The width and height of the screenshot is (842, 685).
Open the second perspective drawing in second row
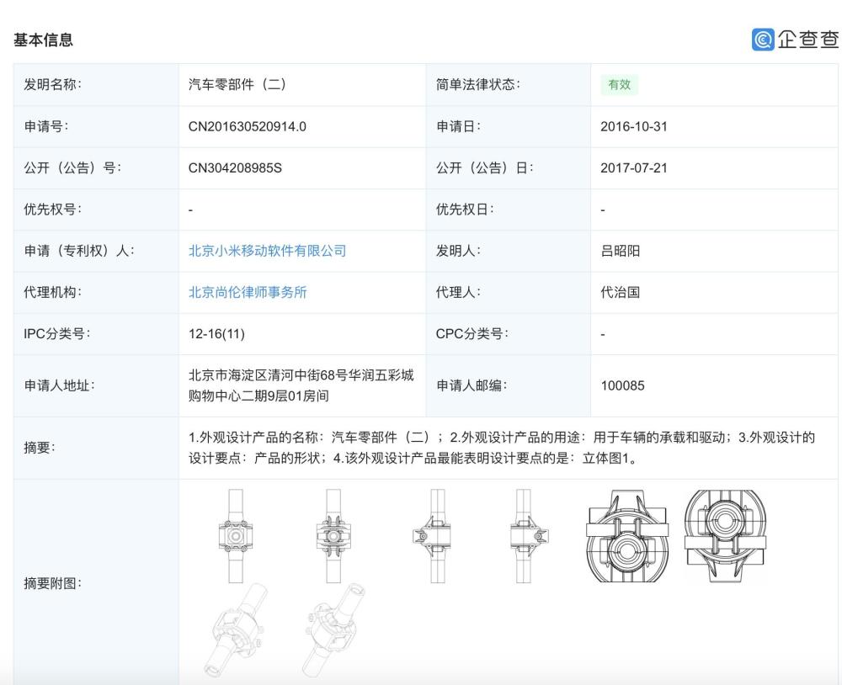[x=333, y=629]
